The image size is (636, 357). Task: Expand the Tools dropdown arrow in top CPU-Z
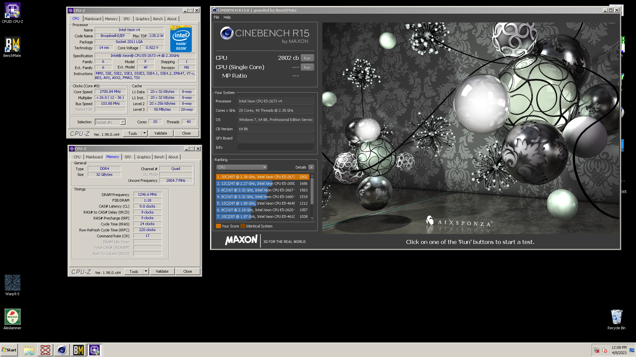144,134
